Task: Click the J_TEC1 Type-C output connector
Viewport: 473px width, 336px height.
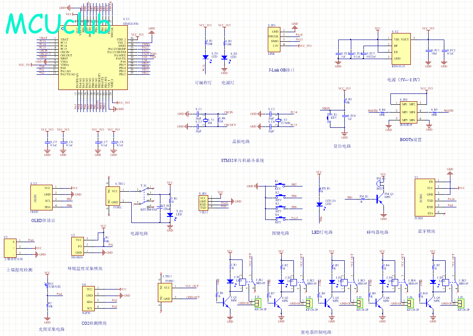Action: pos(166,293)
